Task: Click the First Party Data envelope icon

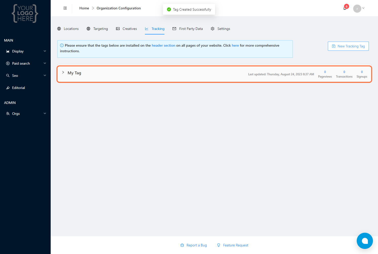Action: [174, 29]
